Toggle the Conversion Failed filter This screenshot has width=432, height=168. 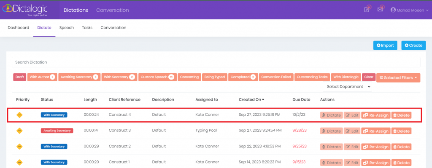coord(276,77)
